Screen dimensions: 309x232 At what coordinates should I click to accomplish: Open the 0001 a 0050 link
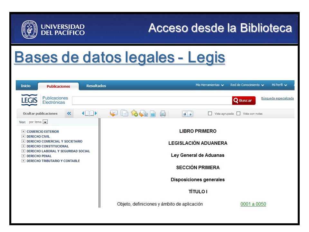pyautogui.click(x=253, y=204)
